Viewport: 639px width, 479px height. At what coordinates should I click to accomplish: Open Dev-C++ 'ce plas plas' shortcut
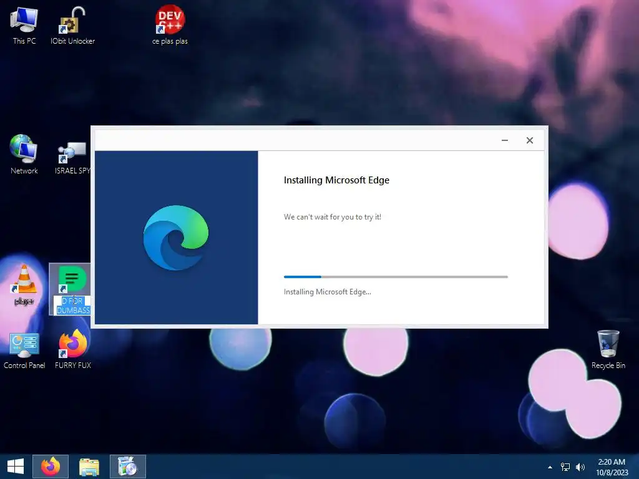pos(170,25)
